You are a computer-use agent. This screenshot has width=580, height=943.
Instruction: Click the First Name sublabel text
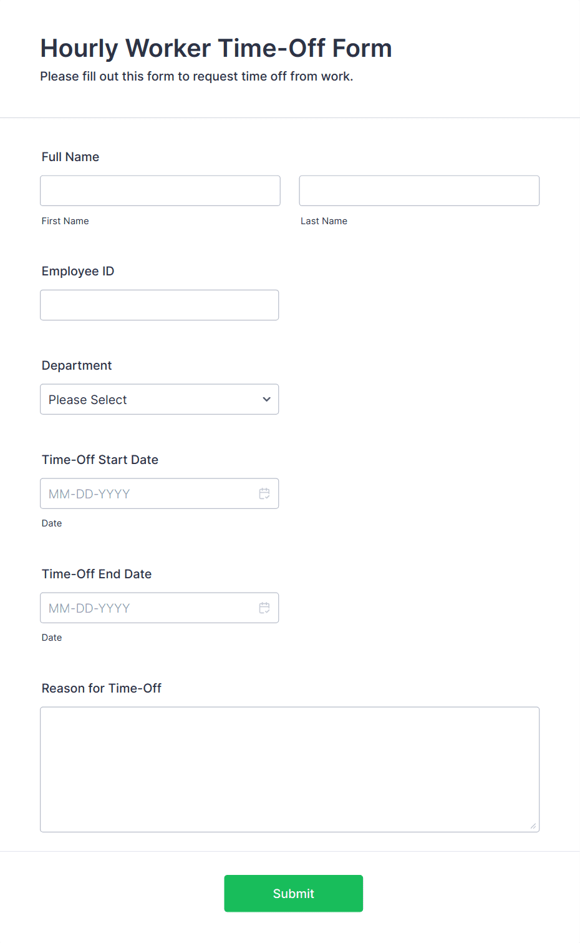(x=65, y=220)
